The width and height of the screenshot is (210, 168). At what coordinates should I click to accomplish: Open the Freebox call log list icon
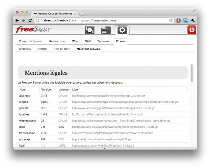(x=106, y=30)
